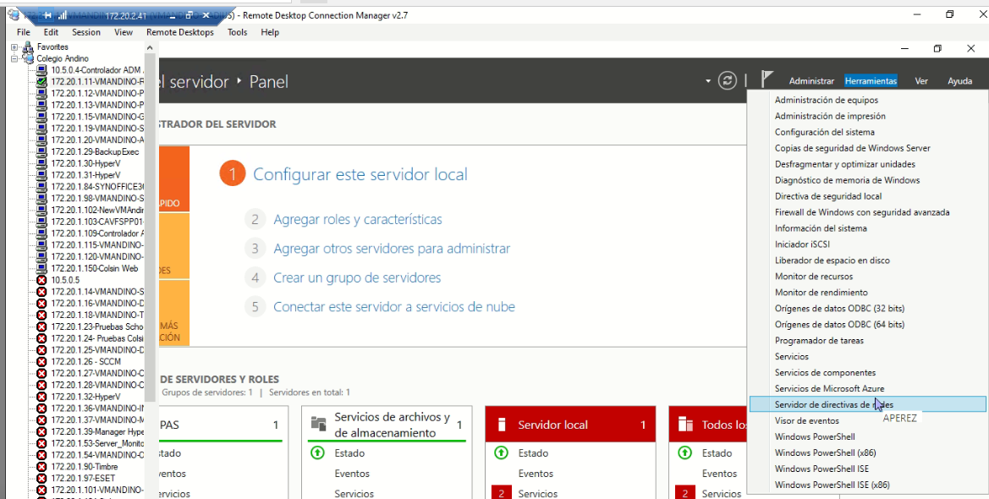Click Configurar este servidor local
989x499 pixels.
pos(360,174)
